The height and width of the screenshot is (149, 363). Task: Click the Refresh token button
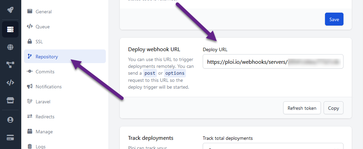pos(302,108)
